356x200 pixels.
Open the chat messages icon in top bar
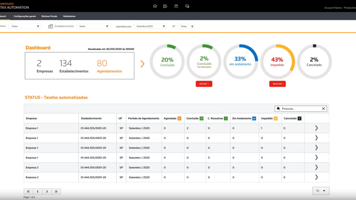pos(187,6)
